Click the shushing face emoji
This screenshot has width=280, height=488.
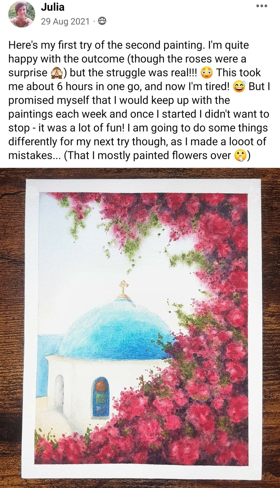pos(241,156)
